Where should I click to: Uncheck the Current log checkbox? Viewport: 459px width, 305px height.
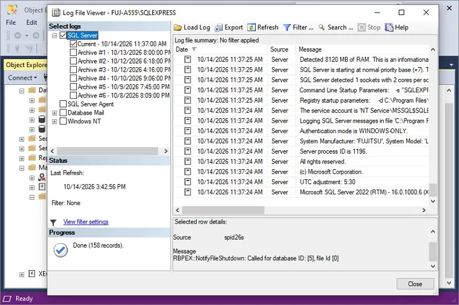[73, 44]
